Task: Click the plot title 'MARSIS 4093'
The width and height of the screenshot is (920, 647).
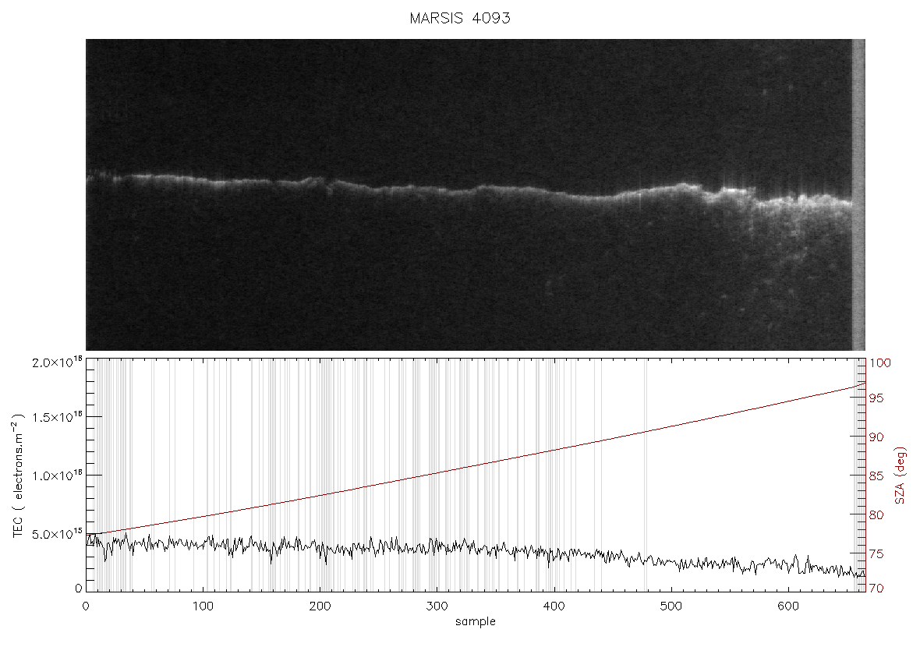Action: click(x=459, y=18)
